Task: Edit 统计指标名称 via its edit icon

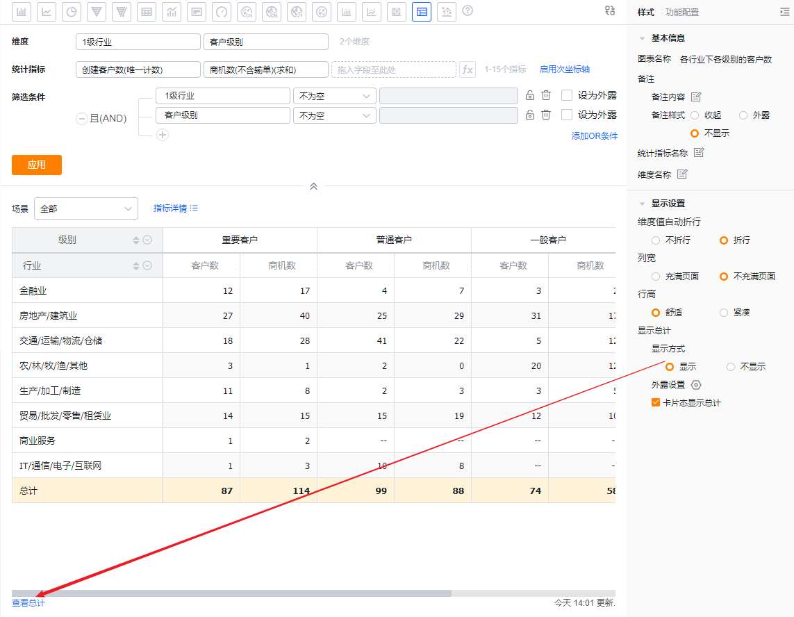Action: pyautogui.click(x=699, y=152)
